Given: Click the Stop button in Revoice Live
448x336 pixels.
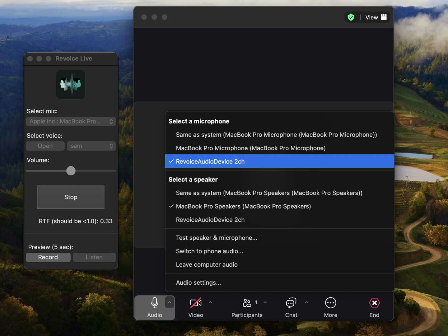Looking at the screenshot, I should click(71, 197).
